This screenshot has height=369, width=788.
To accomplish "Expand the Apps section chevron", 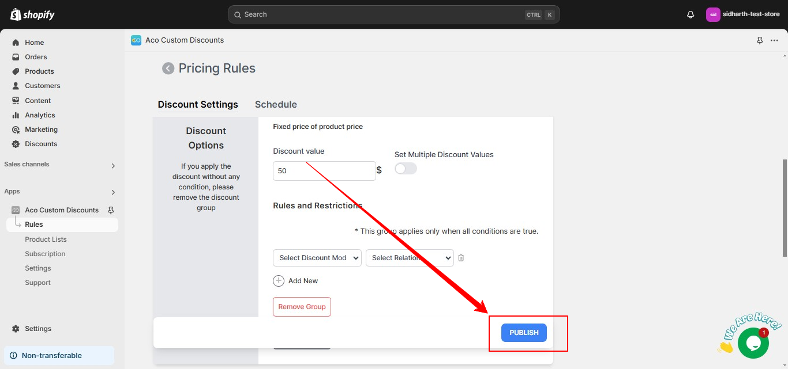I will pyautogui.click(x=113, y=192).
